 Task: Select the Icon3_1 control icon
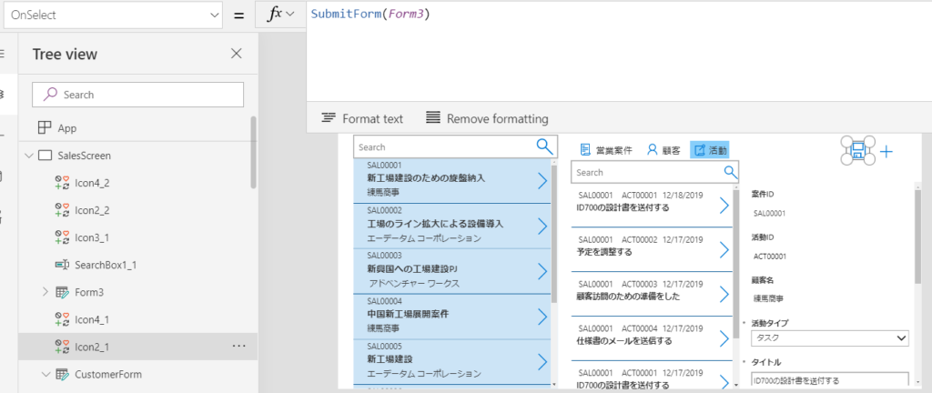(62, 237)
